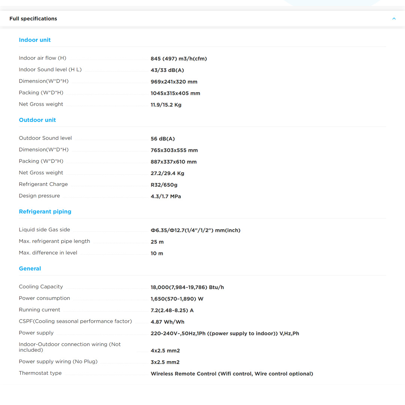Click the Outdoor Sound level label
Viewport: 405px width, 405px height.
click(45, 138)
